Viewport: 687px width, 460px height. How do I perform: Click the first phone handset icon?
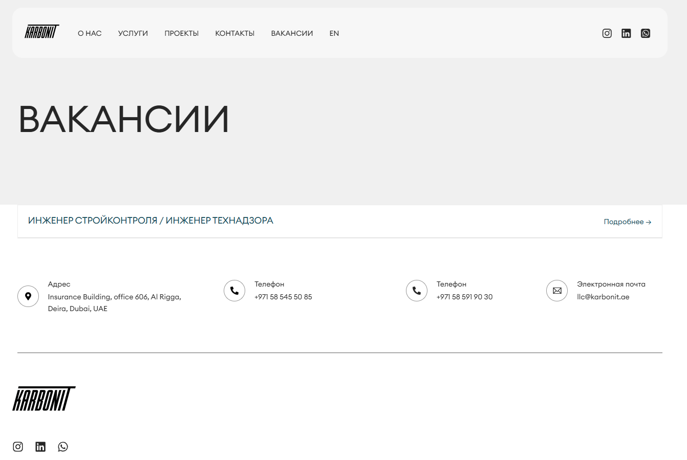[234, 291]
